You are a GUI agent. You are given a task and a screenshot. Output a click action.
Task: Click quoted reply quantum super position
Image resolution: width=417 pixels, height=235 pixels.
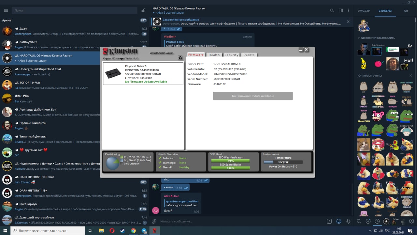(x=182, y=203)
